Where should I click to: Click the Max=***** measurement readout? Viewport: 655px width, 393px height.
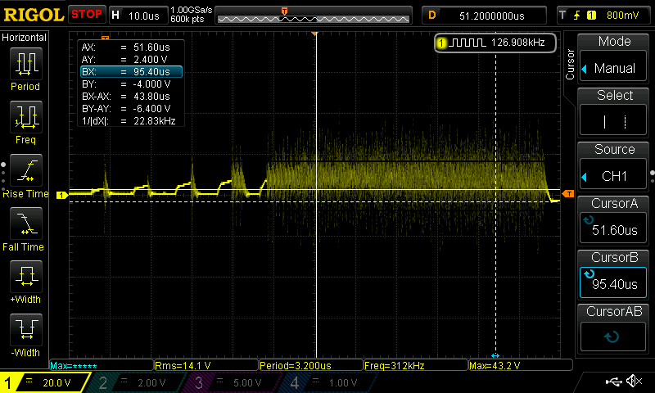click(x=102, y=365)
